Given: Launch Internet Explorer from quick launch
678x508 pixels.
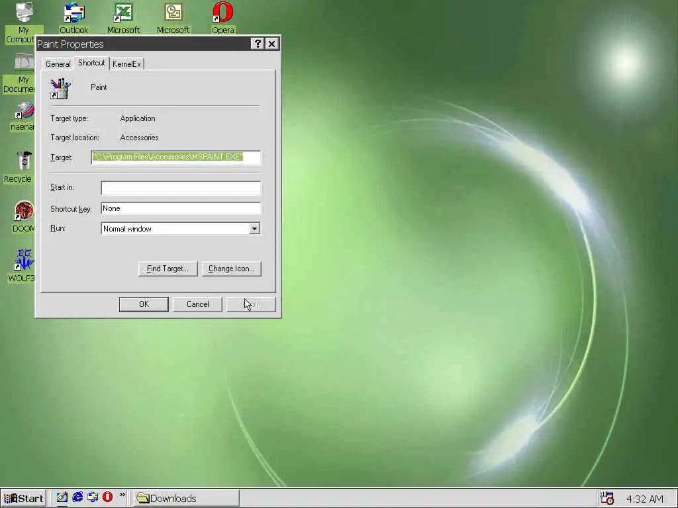Looking at the screenshot, I should pyautogui.click(x=77, y=497).
